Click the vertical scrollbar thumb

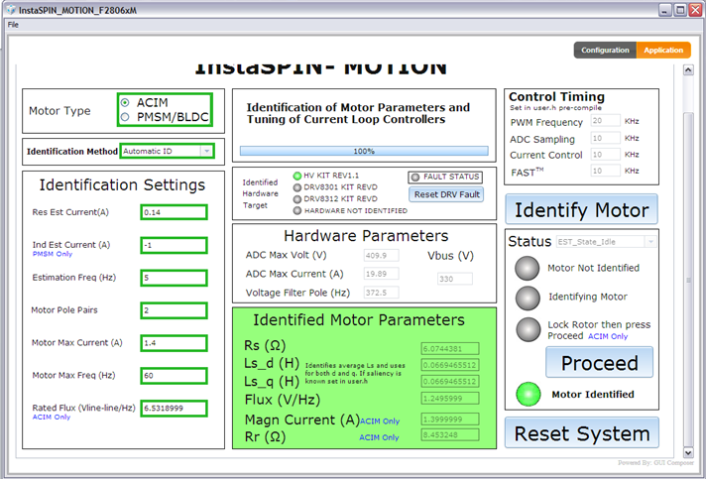pos(688,280)
